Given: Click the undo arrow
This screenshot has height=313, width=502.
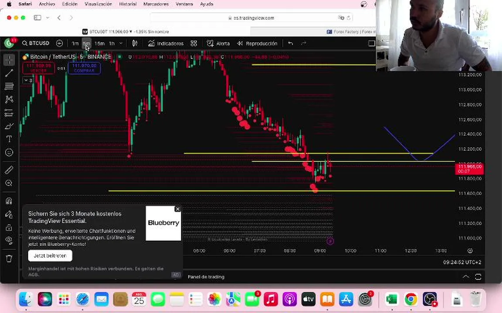Looking at the screenshot, I should [290, 43].
